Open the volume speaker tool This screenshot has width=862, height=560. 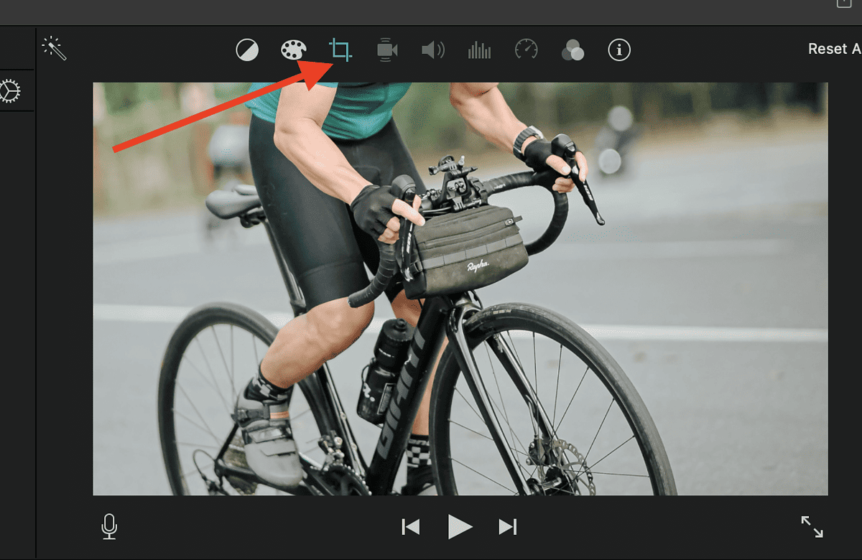[433, 50]
